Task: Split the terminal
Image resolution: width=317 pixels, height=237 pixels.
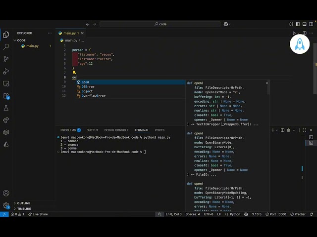Action: tap(283, 130)
